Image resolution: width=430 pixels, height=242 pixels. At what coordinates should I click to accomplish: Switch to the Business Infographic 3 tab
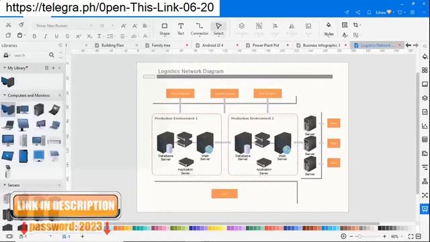(x=321, y=45)
